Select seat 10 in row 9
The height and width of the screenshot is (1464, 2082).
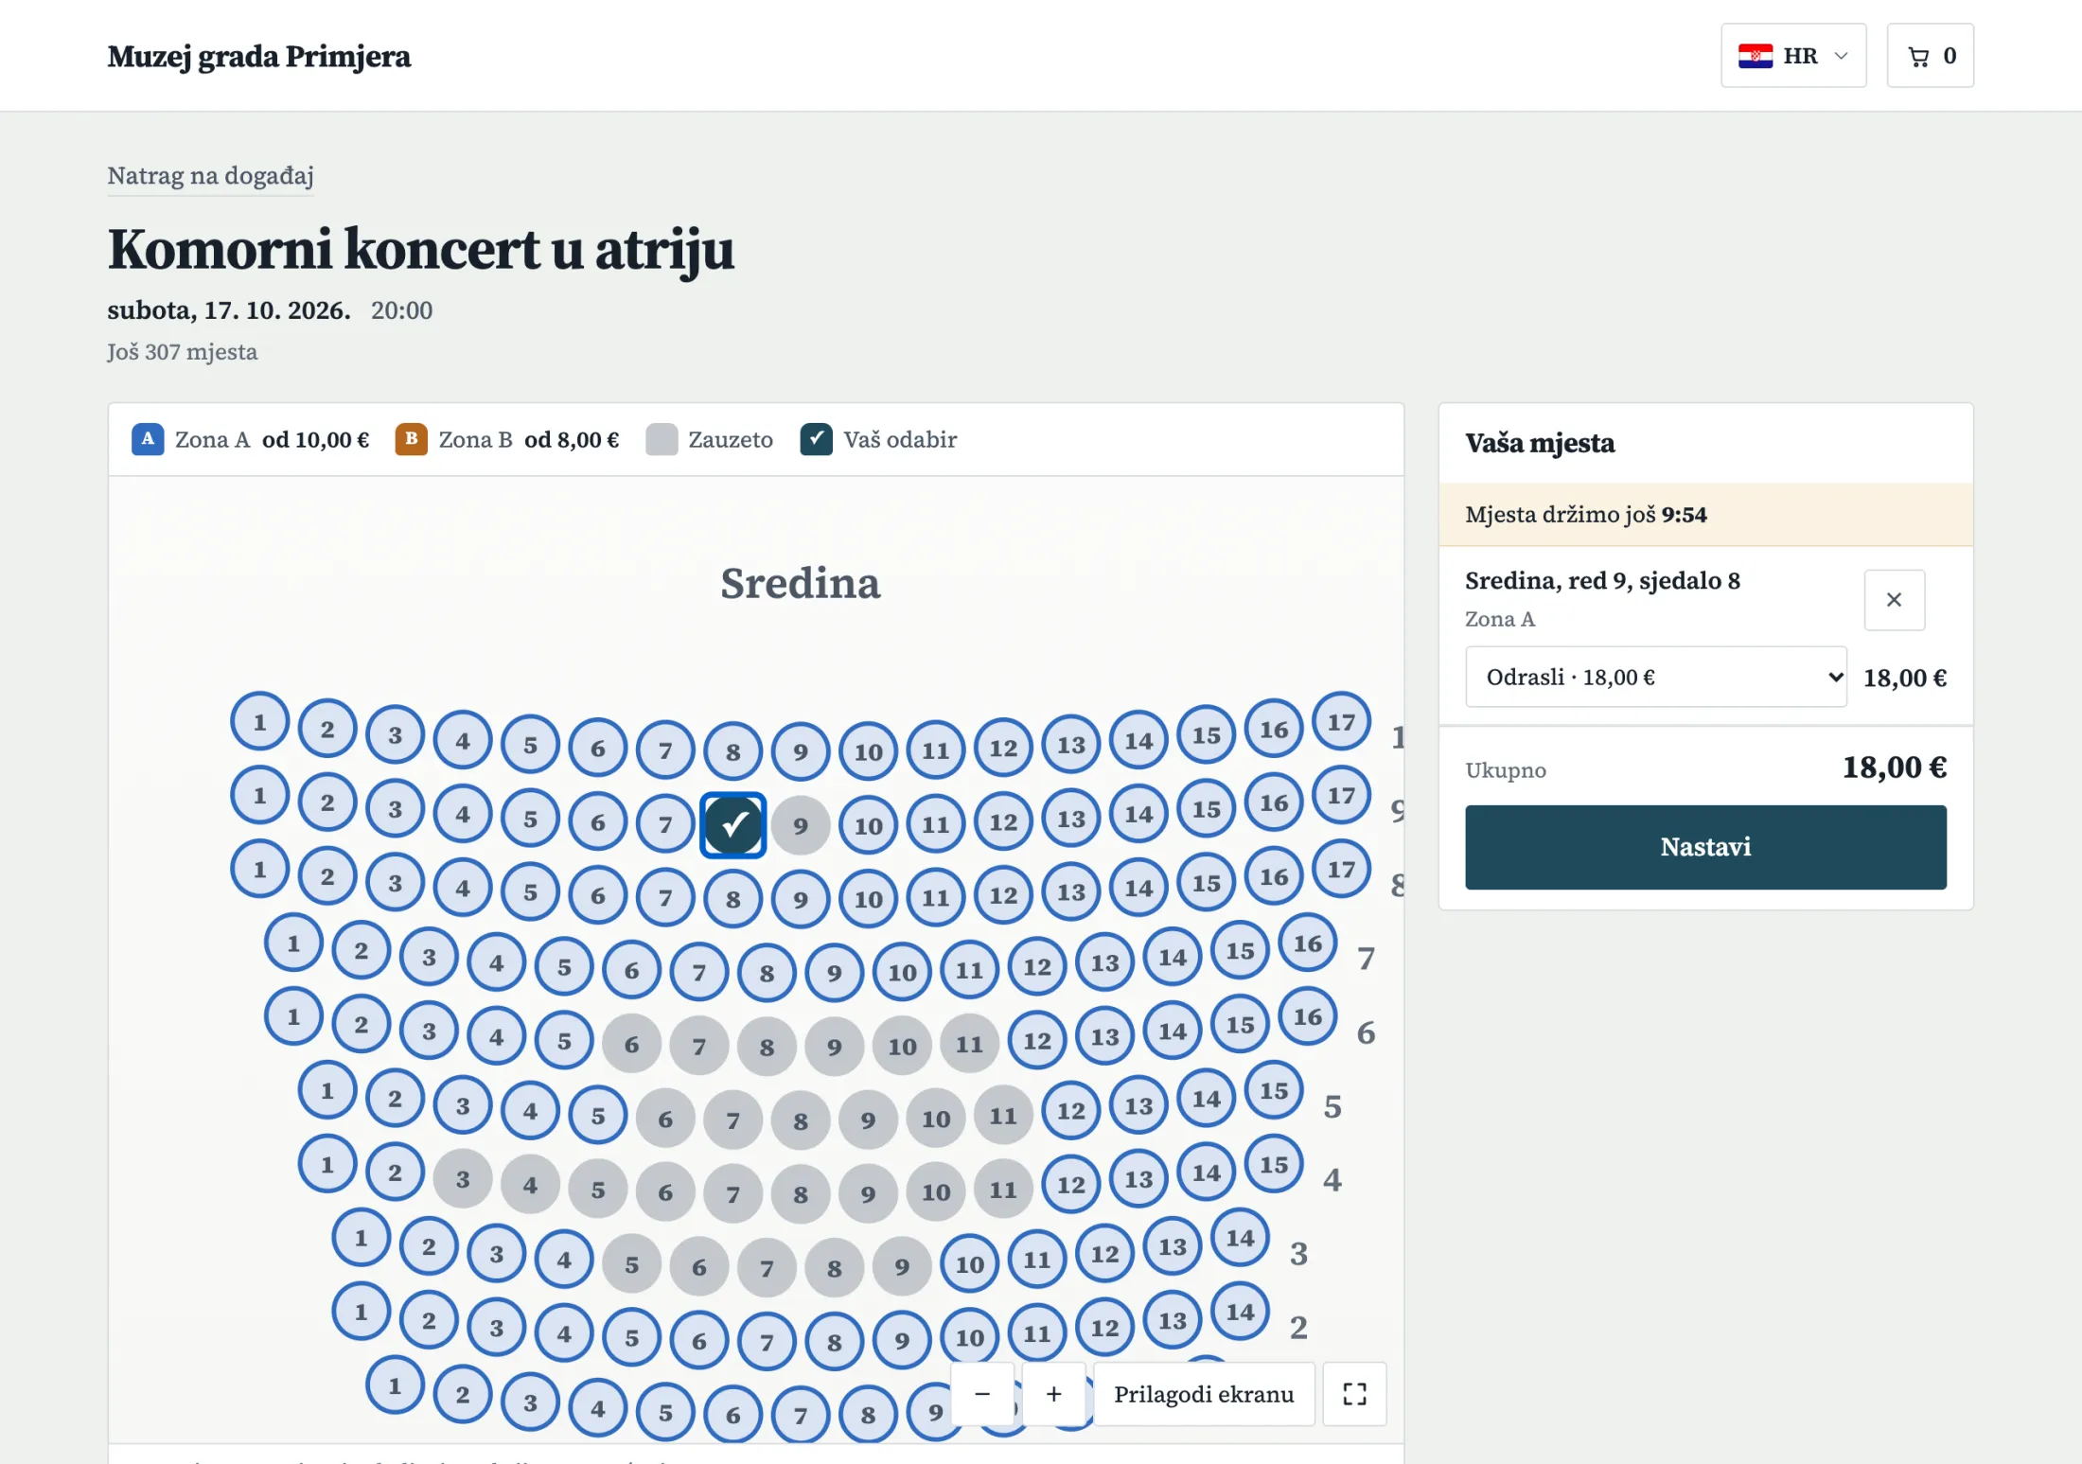click(868, 826)
